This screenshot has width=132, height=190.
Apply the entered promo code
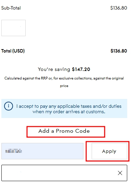(x=109, y=151)
